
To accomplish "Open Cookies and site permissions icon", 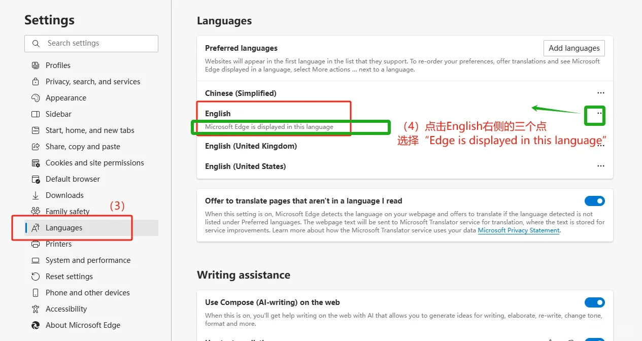I will pos(35,162).
